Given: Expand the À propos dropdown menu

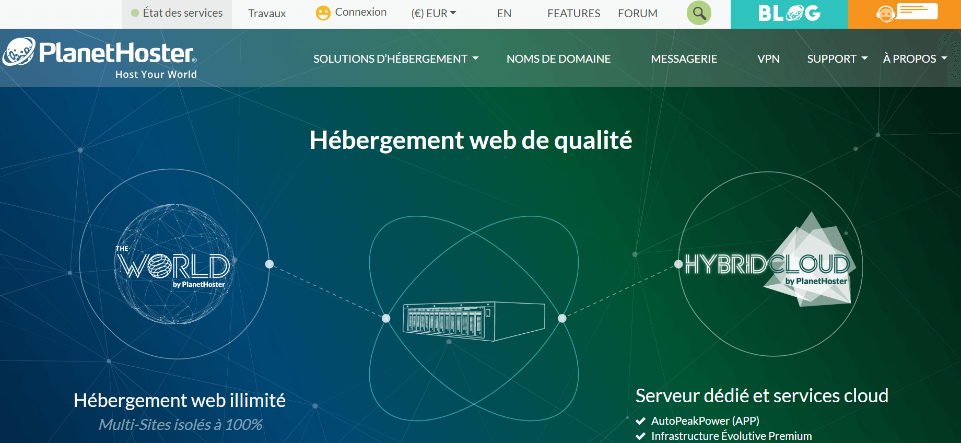Looking at the screenshot, I should point(915,59).
